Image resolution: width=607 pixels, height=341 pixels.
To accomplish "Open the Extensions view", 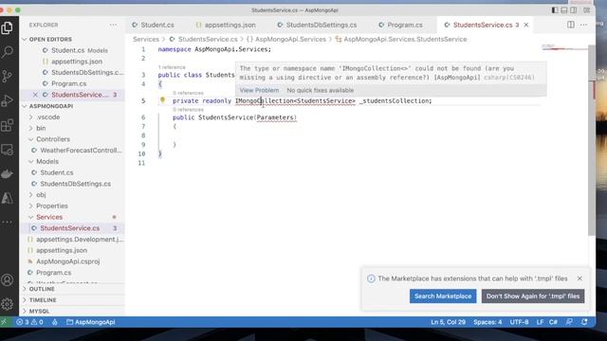I will [x=7, y=125].
